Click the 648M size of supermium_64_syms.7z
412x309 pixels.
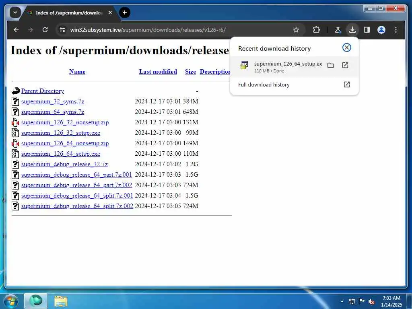click(190, 112)
